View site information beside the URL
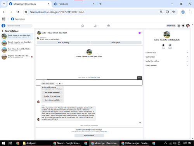 coord(26,12)
